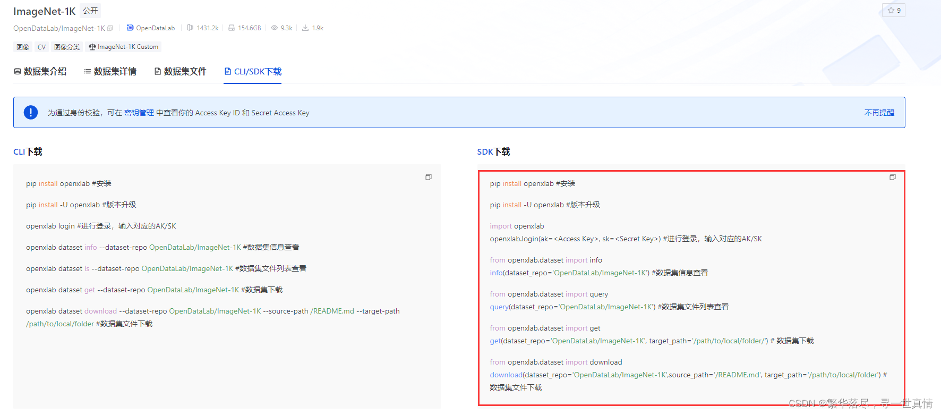Click the 'openxlab dataset ls' command line
The width and height of the screenshot is (941, 414).
[x=166, y=268]
